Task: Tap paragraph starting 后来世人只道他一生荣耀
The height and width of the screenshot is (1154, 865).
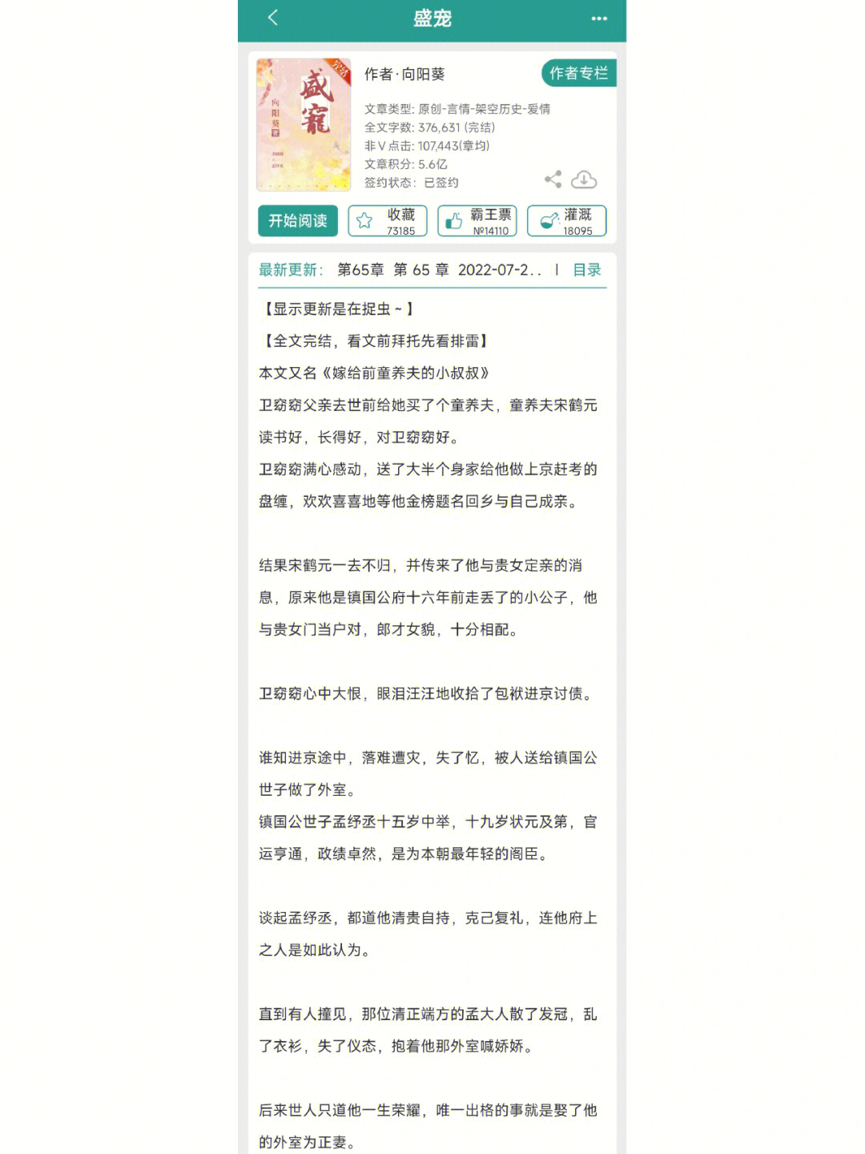Action: (x=428, y=1126)
